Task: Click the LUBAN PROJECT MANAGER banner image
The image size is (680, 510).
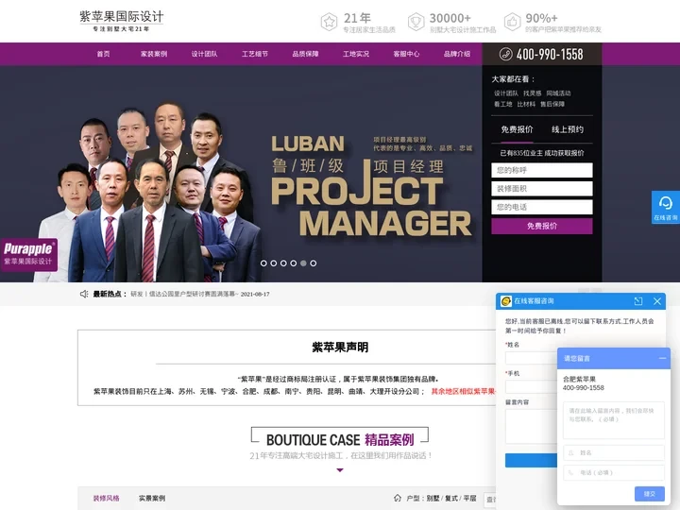Action: [241, 174]
